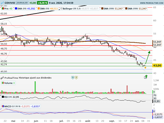Open the JOURNALIER timeframe selector
The image size is (164, 123).
pos(22,3)
